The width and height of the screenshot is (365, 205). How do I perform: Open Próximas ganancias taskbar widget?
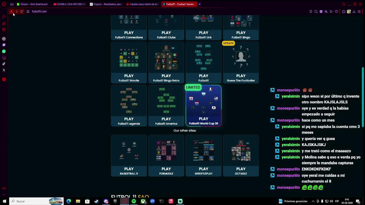tap(293, 201)
